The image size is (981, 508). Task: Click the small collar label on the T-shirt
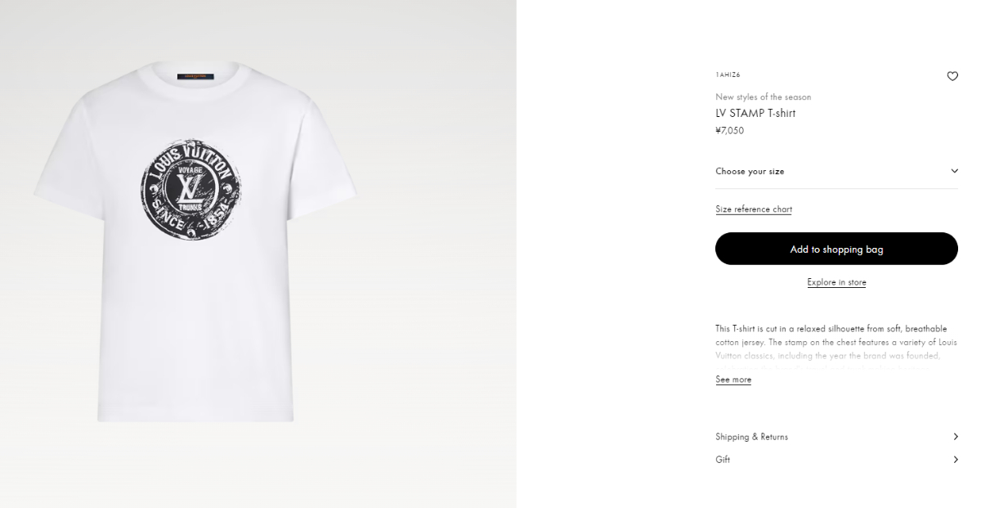(193, 76)
